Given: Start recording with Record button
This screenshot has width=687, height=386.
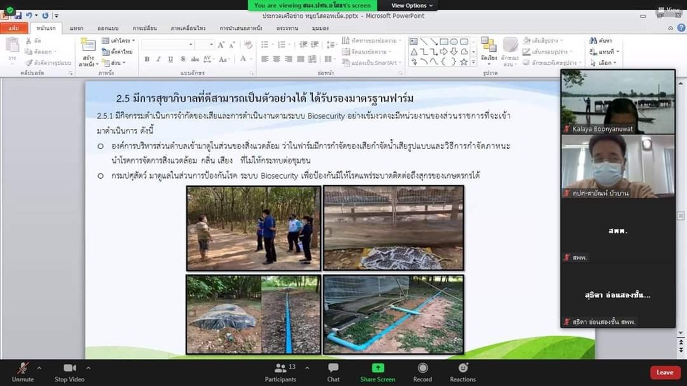Looking at the screenshot, I should (423, 372).
